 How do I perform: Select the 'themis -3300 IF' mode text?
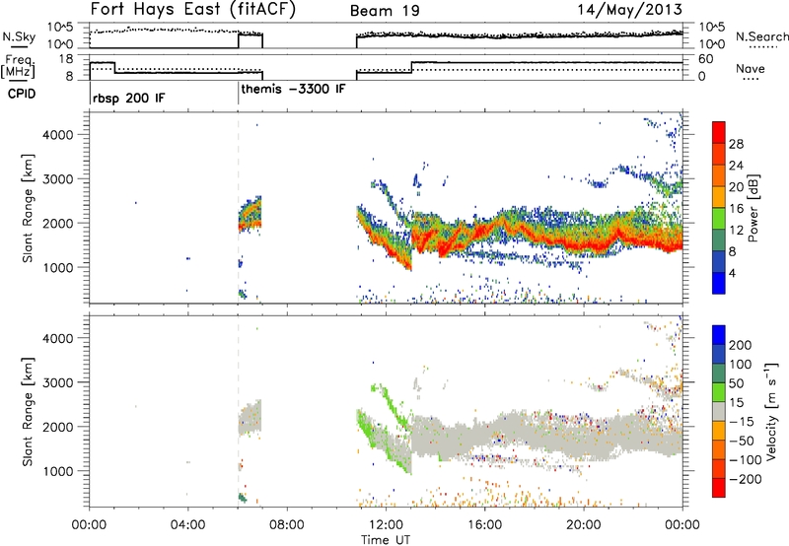pos(293,89)
